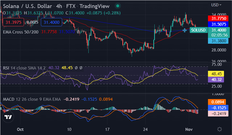The height and width of the screenshot is (135, 232).
Task: Open chart settings gear icon
Action: [x=219, y=129]
